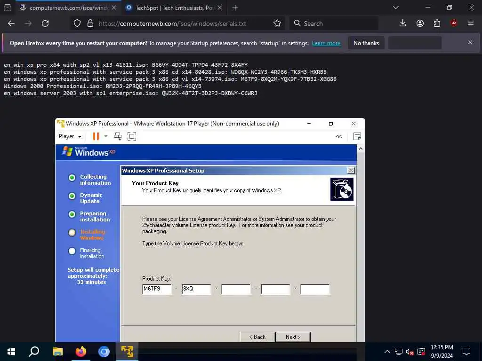Screen dimensions: 482x361
Task: Open File Explorer from taskbar
Action: pos(57,352)
